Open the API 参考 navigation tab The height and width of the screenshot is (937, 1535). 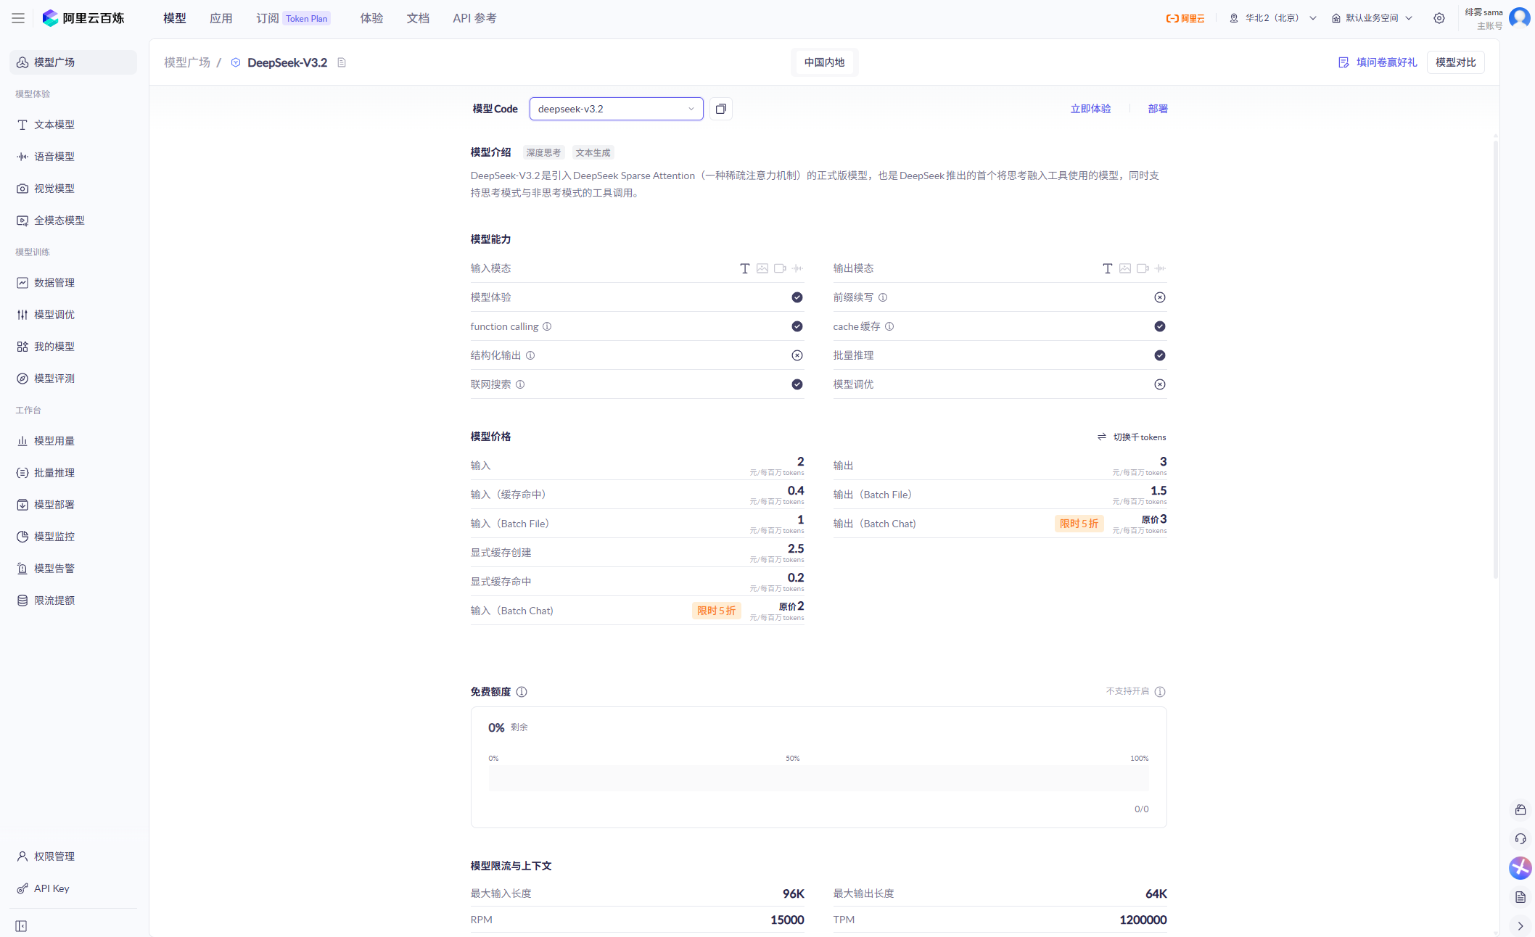pos(474,18)
